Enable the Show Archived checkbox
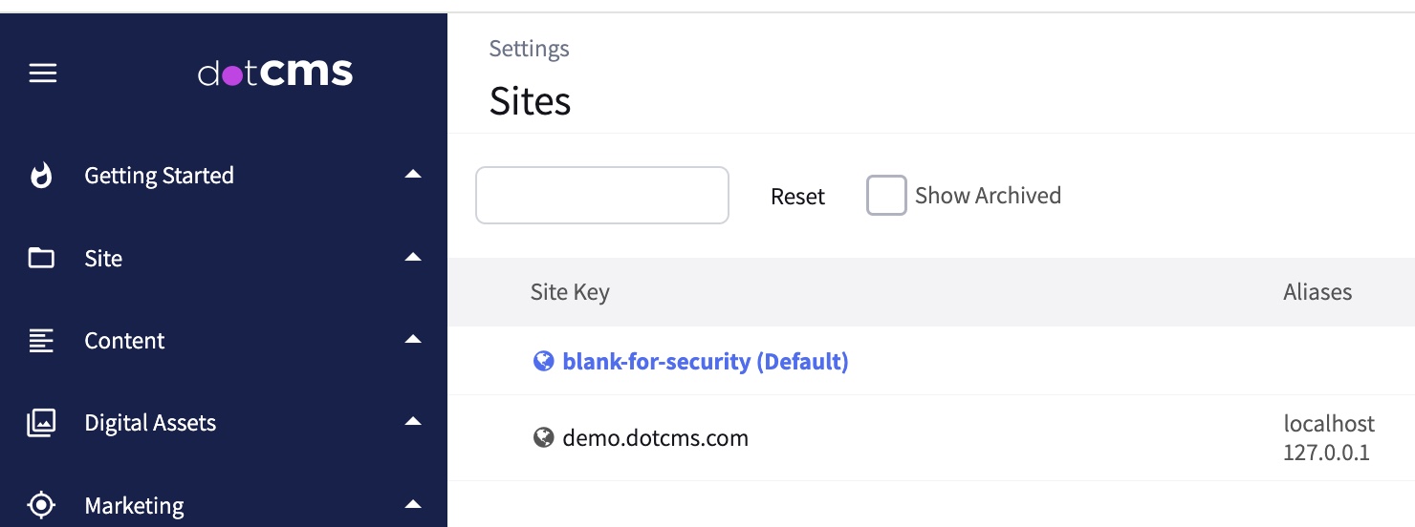The image size is (1415, 527). click(x=885, y=196)
